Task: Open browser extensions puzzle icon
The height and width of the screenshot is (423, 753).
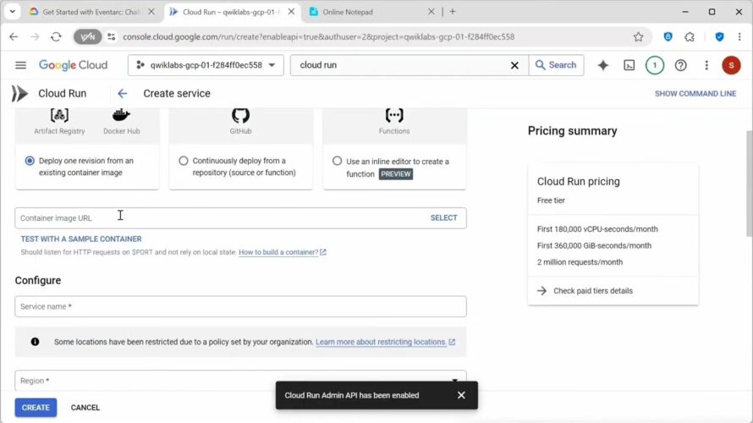Action: tap(690, 36)
